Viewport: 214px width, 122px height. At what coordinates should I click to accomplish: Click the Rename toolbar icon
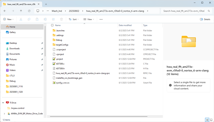[45, 19]
